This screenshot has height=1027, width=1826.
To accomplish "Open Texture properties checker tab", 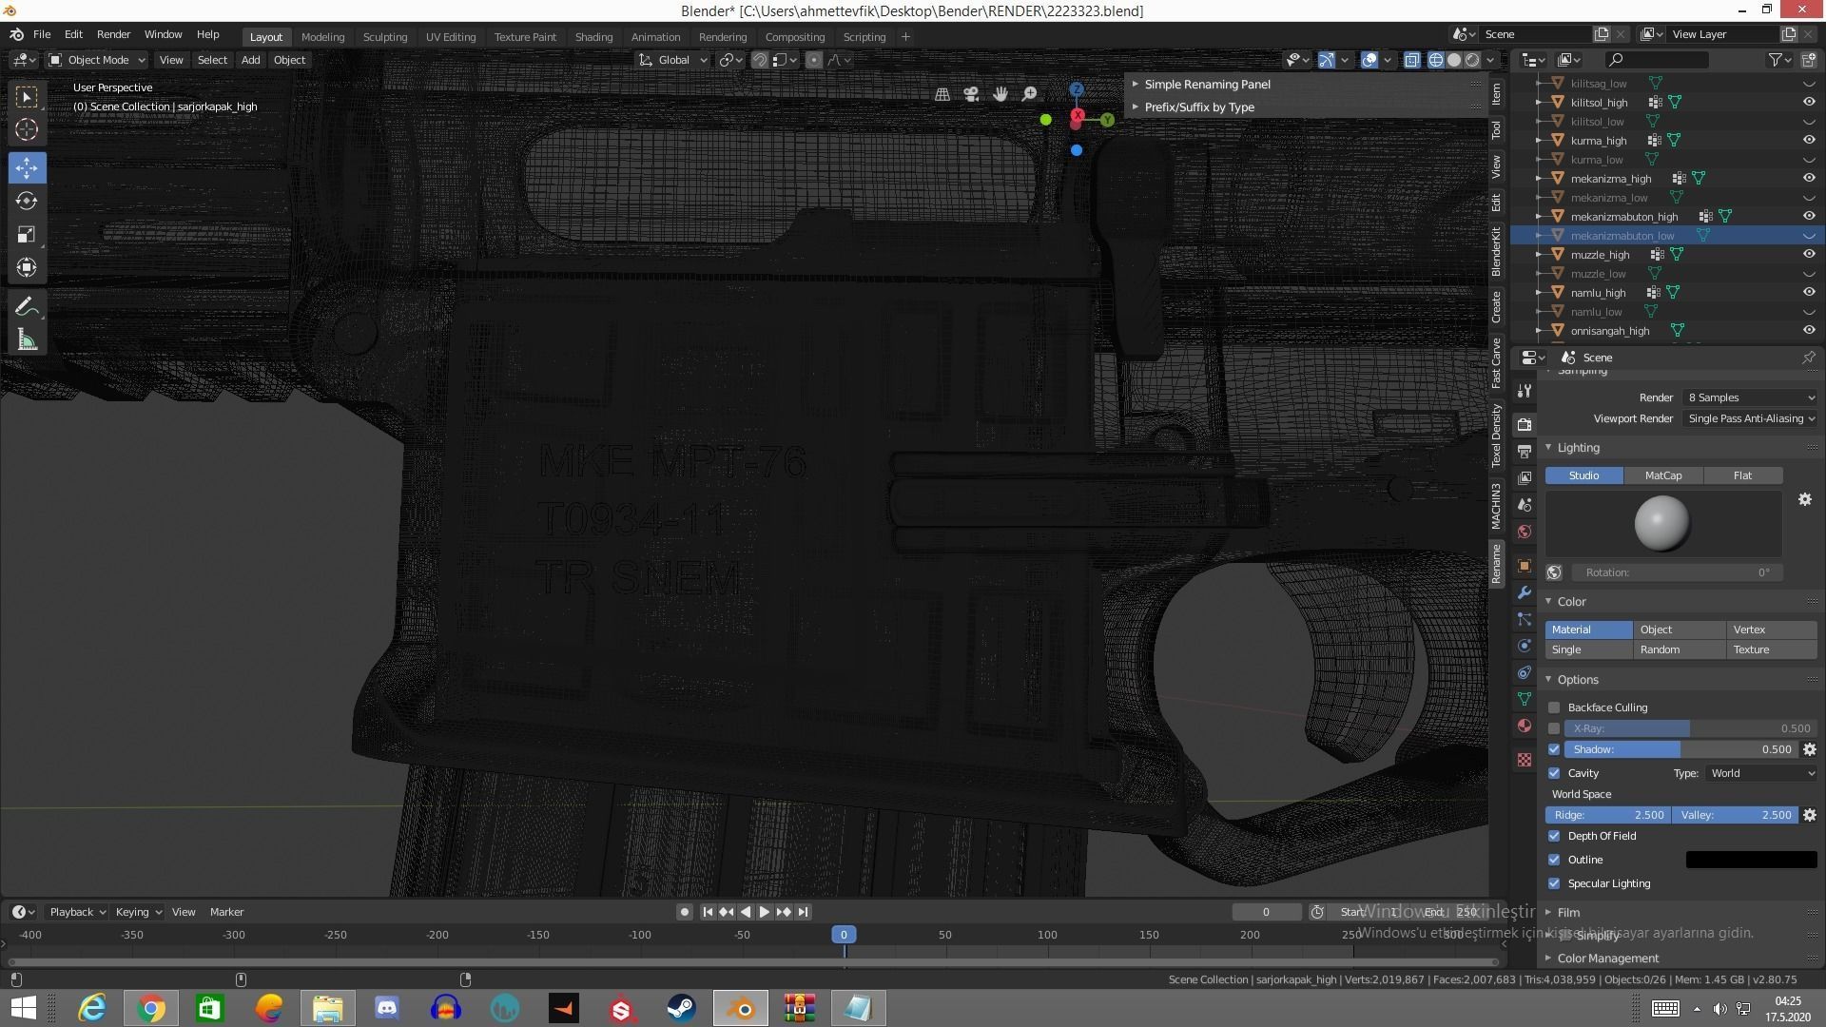I will pyautogui.click(x=1525, y=760).
